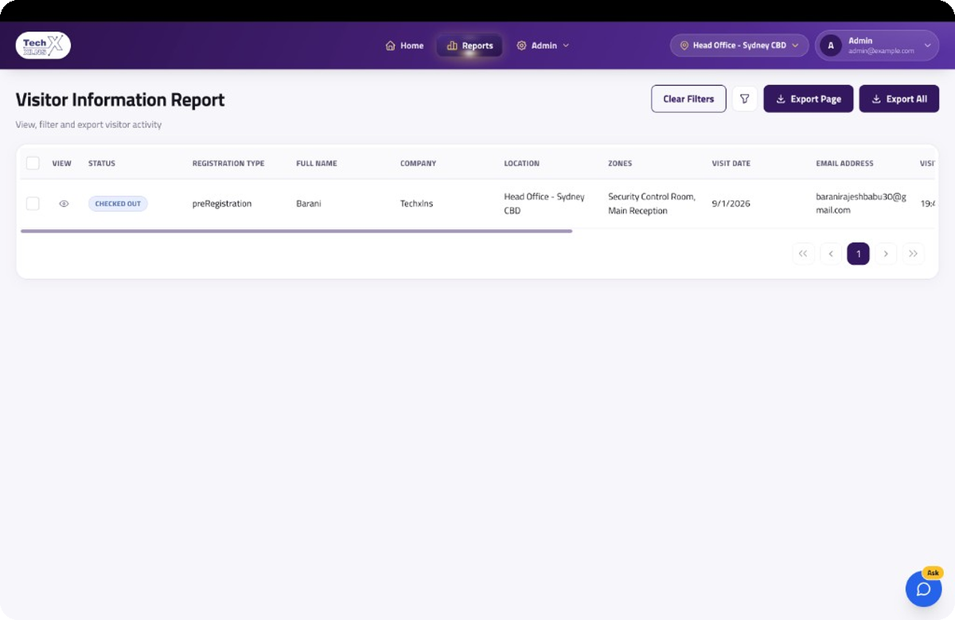The height and width of the screenshot is (620, 955).
Task: Click the VISIT DATE column header
Action: coord(731,163)
